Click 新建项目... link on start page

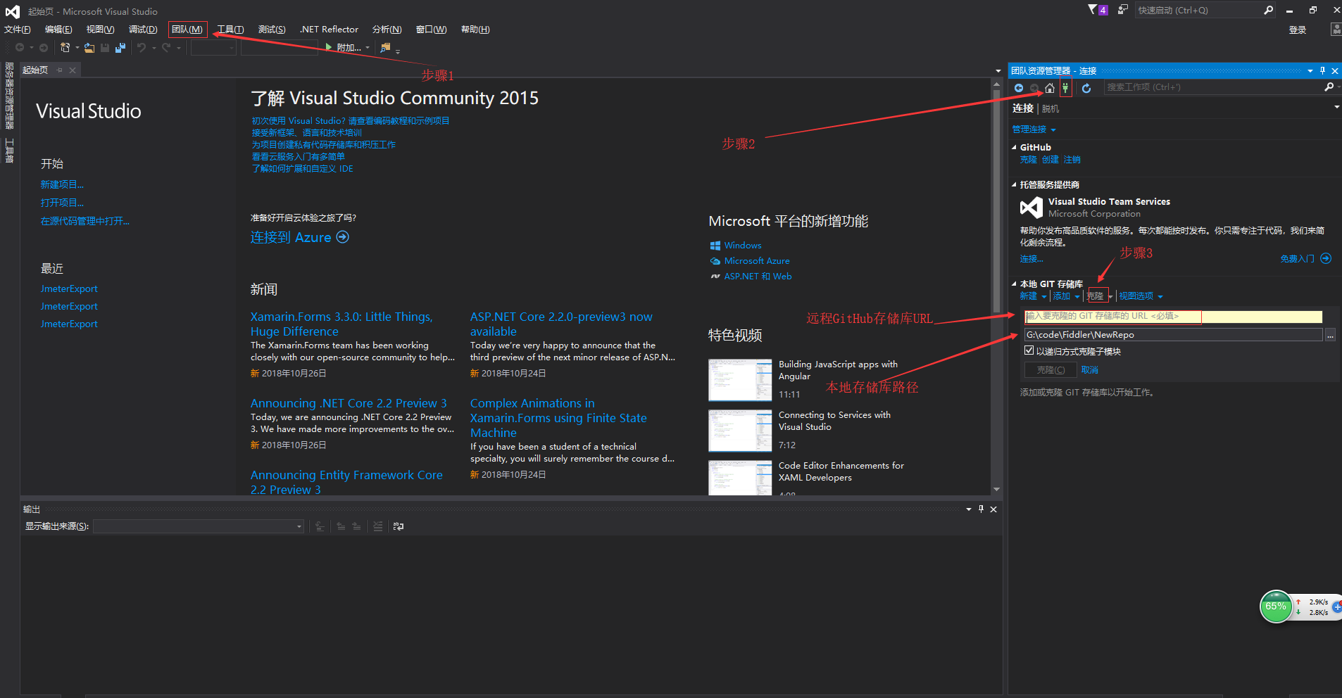point(62,184)
